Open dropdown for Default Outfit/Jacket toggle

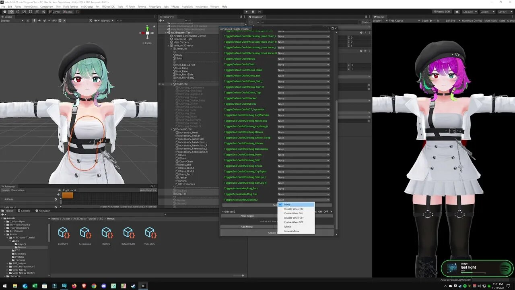(304, 98)
